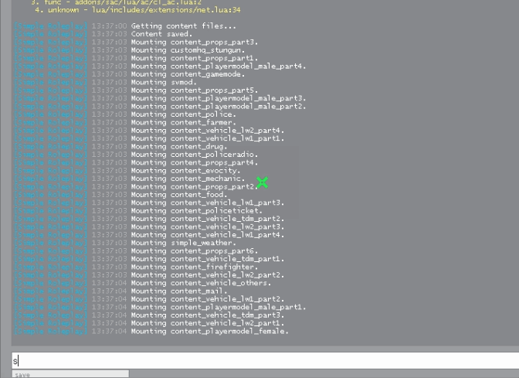
Task: Click the "Mounting content_playermodel_female." line
Action: [x=210, y=331]
